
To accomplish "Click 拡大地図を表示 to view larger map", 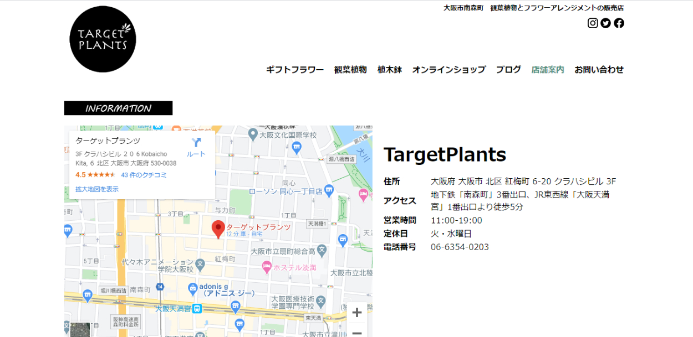I will tap(97, 189).
